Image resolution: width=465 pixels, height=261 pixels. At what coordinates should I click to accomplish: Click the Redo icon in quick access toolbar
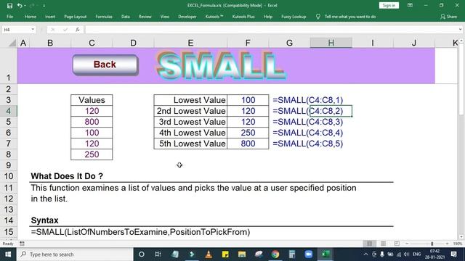pyautogui.click(x=32, y=6)
